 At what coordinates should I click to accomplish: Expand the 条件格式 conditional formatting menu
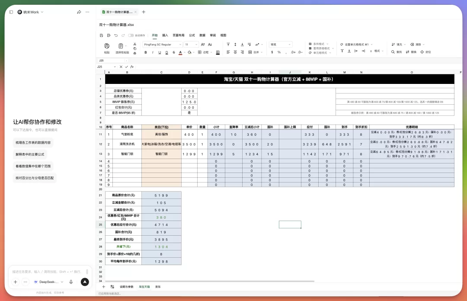click(319, 44)
